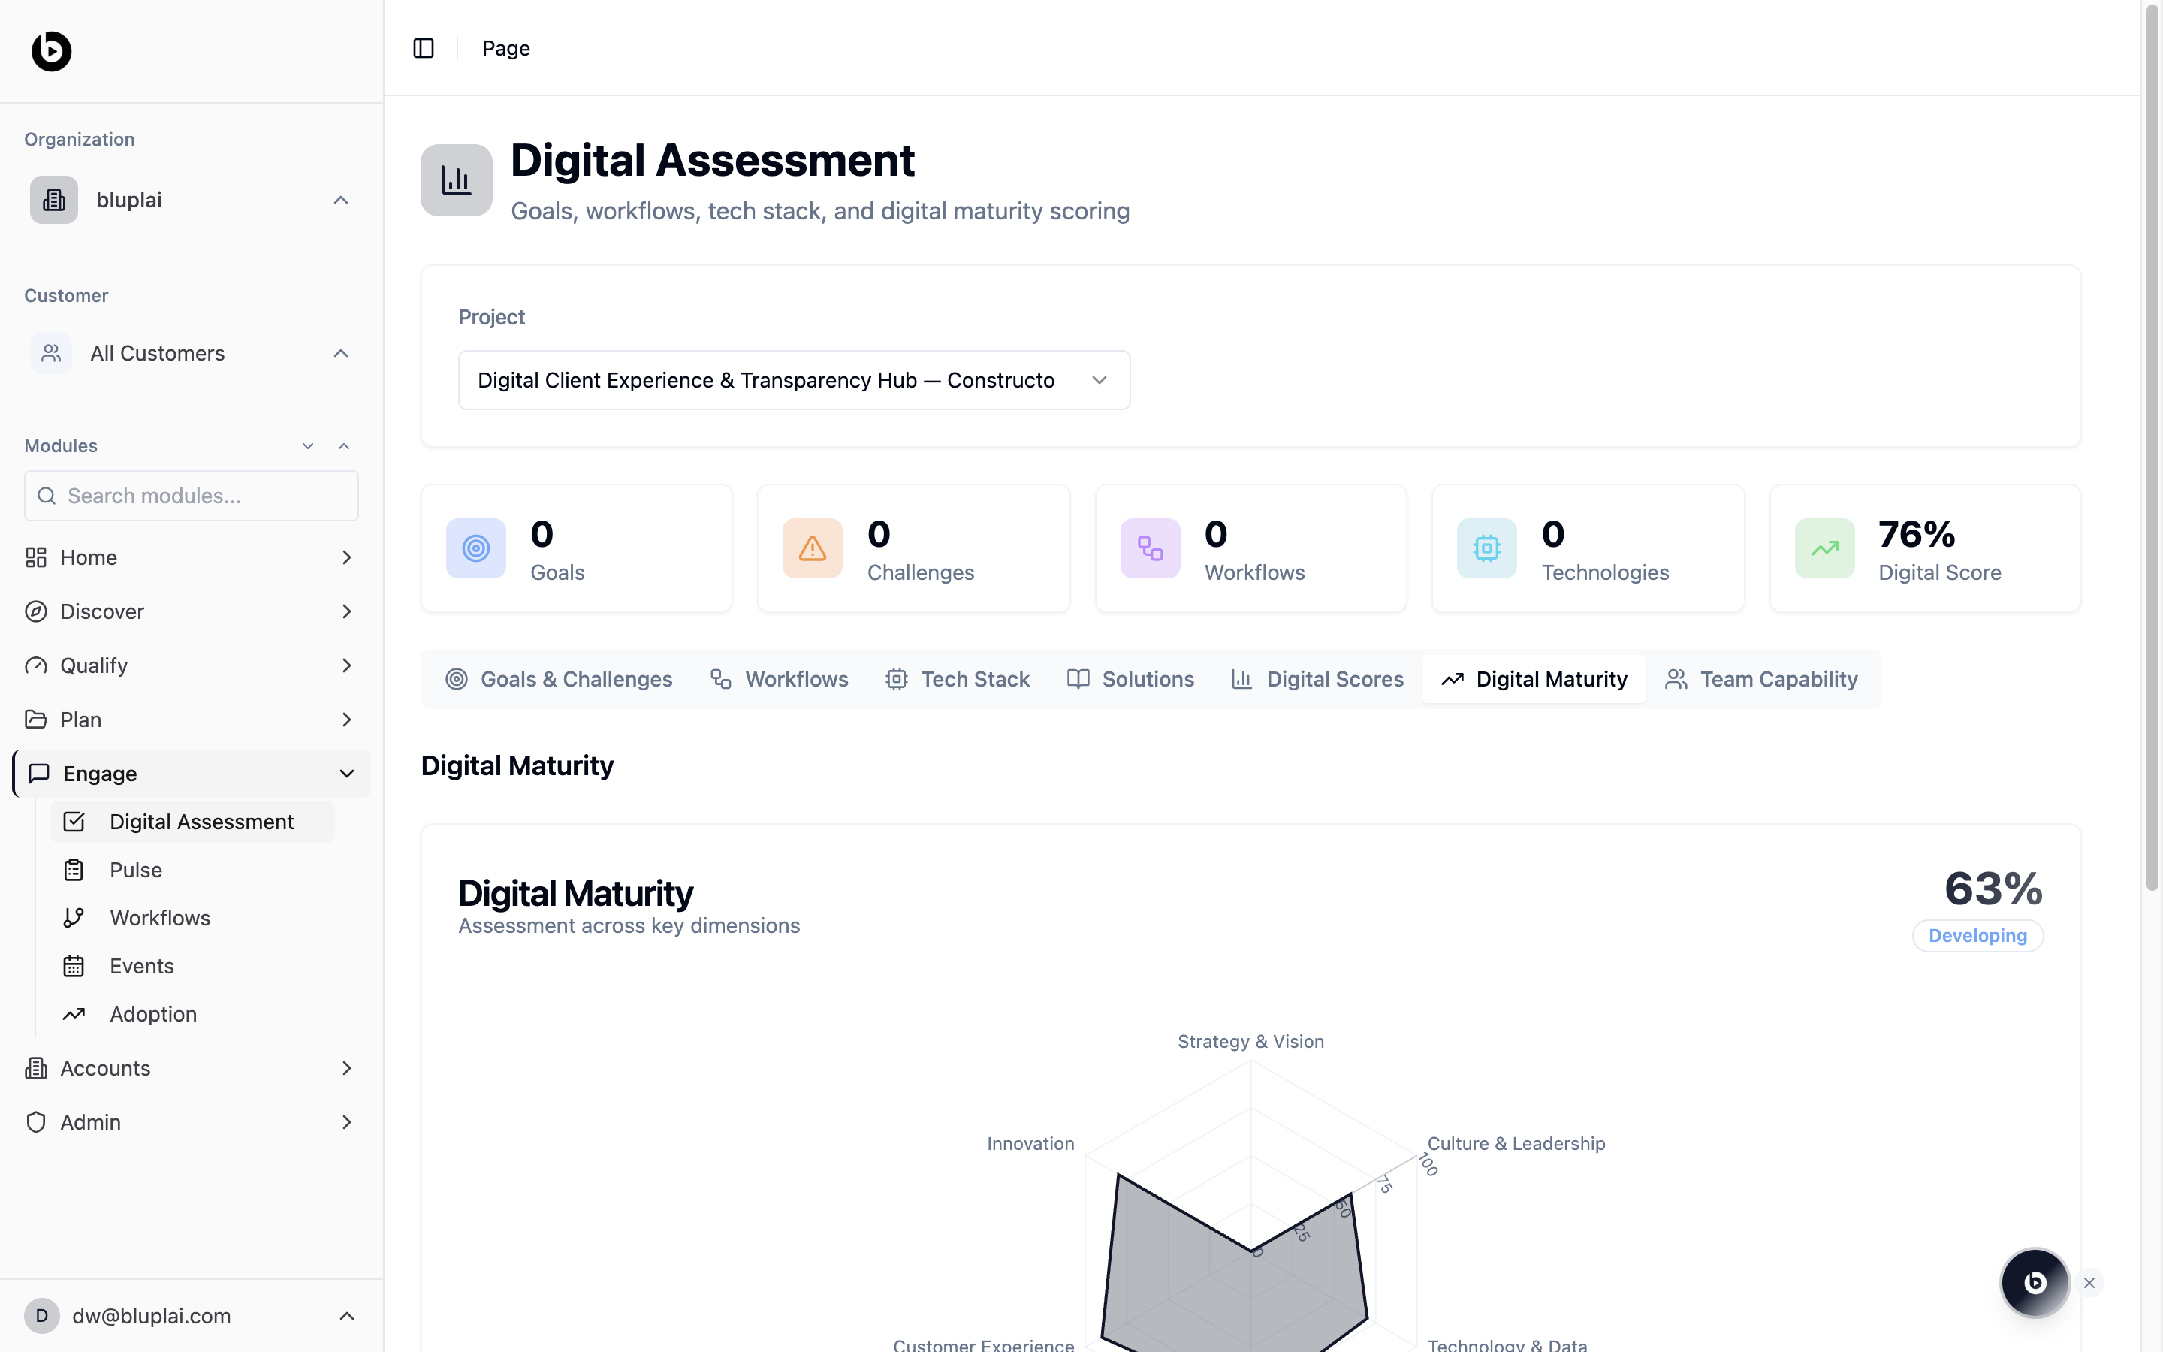Go to the Adoption page
Image resolution: width=2163 pixels, height=1352 pixels.
(153, 1014)
